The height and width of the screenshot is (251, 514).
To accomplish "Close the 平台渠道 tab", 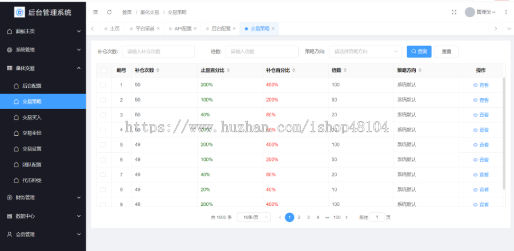I will pos(158,29).
